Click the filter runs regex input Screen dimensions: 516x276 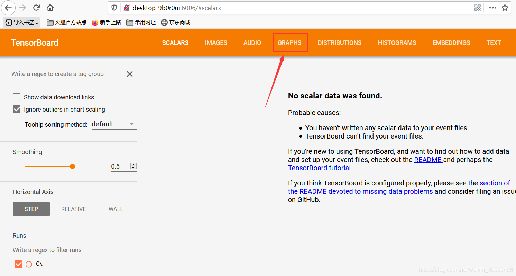[x=75, y=250]
